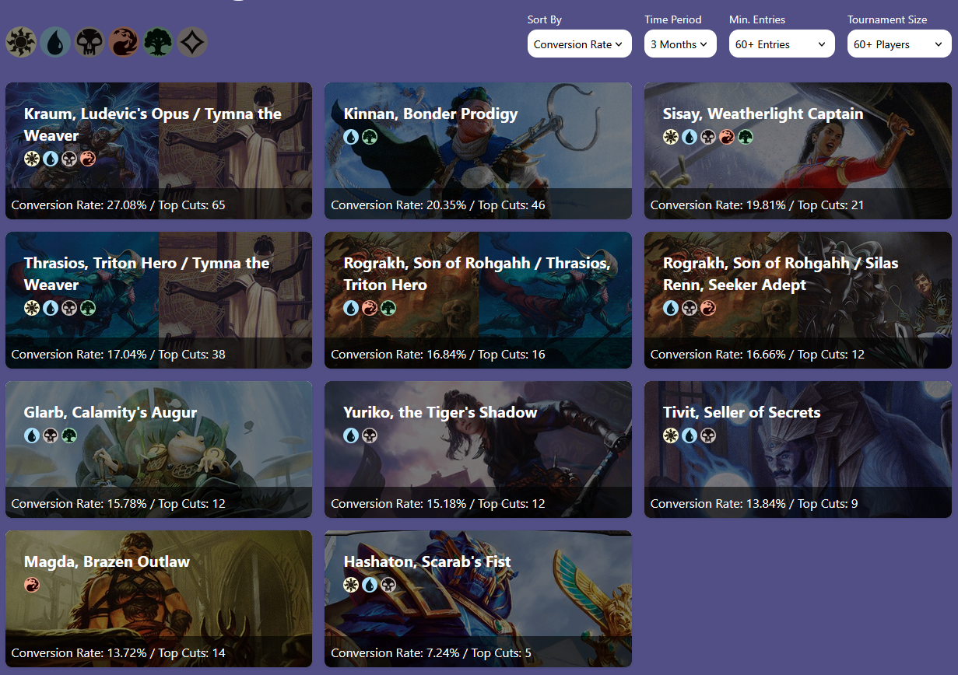Image resolution: width=958 pixels, height=675 pixels.
Task: Click the red mana symbol on Magda card
Action: (x=32, y=585)
